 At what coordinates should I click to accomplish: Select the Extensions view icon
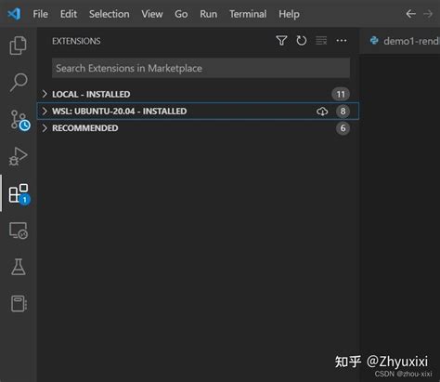(x=19, y=193)
